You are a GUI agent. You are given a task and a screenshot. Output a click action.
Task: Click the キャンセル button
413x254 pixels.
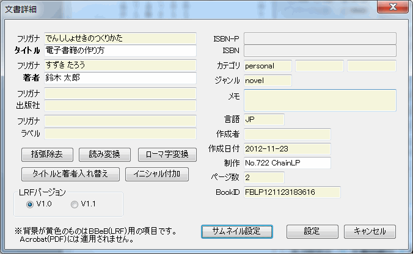point(370,231)
